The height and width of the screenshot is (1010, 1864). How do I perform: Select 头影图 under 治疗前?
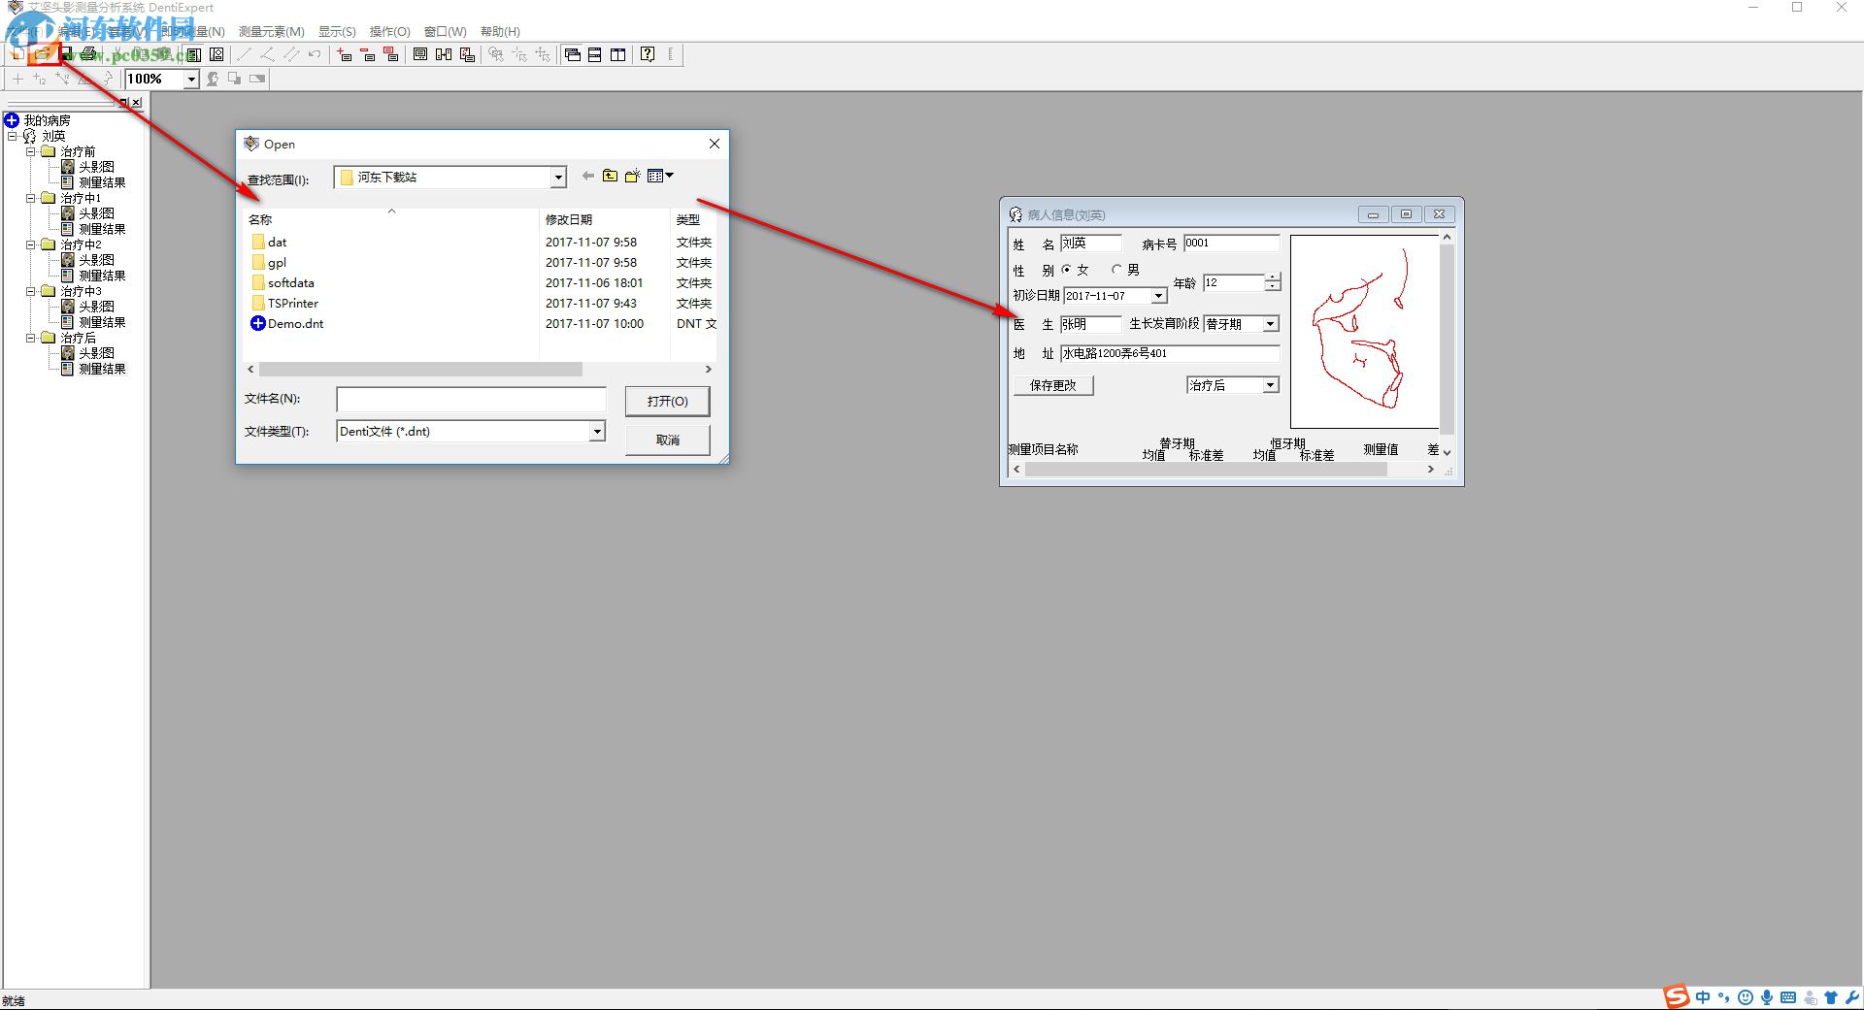pos(88,167)
